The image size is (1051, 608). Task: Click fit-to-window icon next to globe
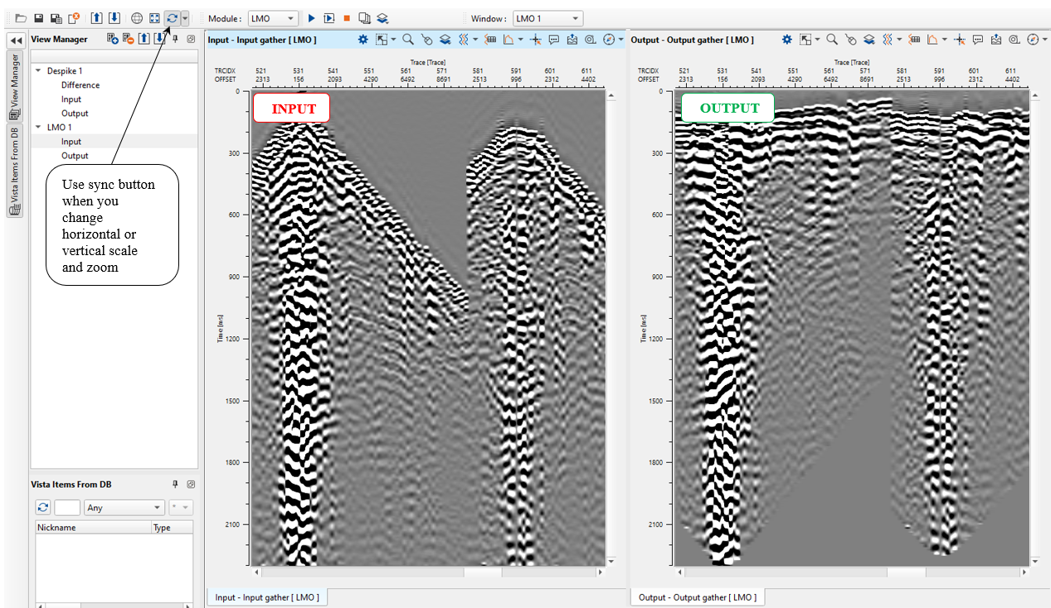(x=154, y=18)
